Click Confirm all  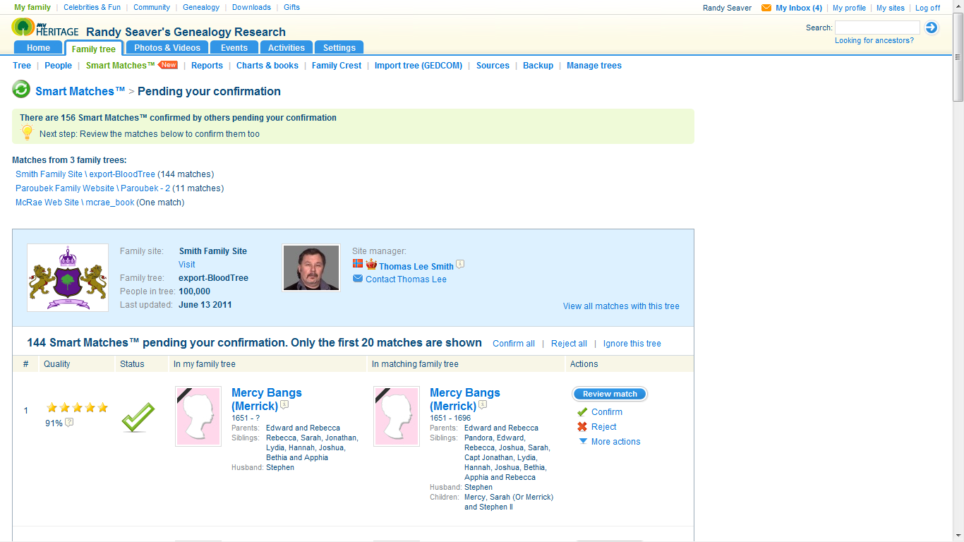[x=514, y=344]
